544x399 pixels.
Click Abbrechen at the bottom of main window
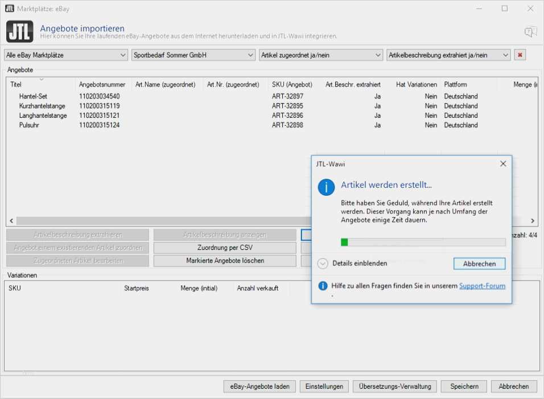coord(513,386)
